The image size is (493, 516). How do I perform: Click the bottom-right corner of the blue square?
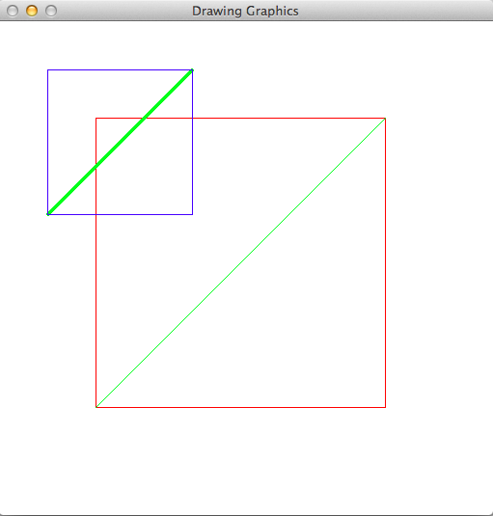pyautogui.click(x=193, y=214)
